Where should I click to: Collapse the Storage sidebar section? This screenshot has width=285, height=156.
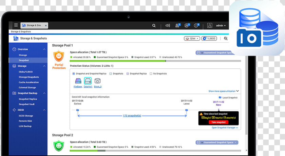[x=44, y=66]
